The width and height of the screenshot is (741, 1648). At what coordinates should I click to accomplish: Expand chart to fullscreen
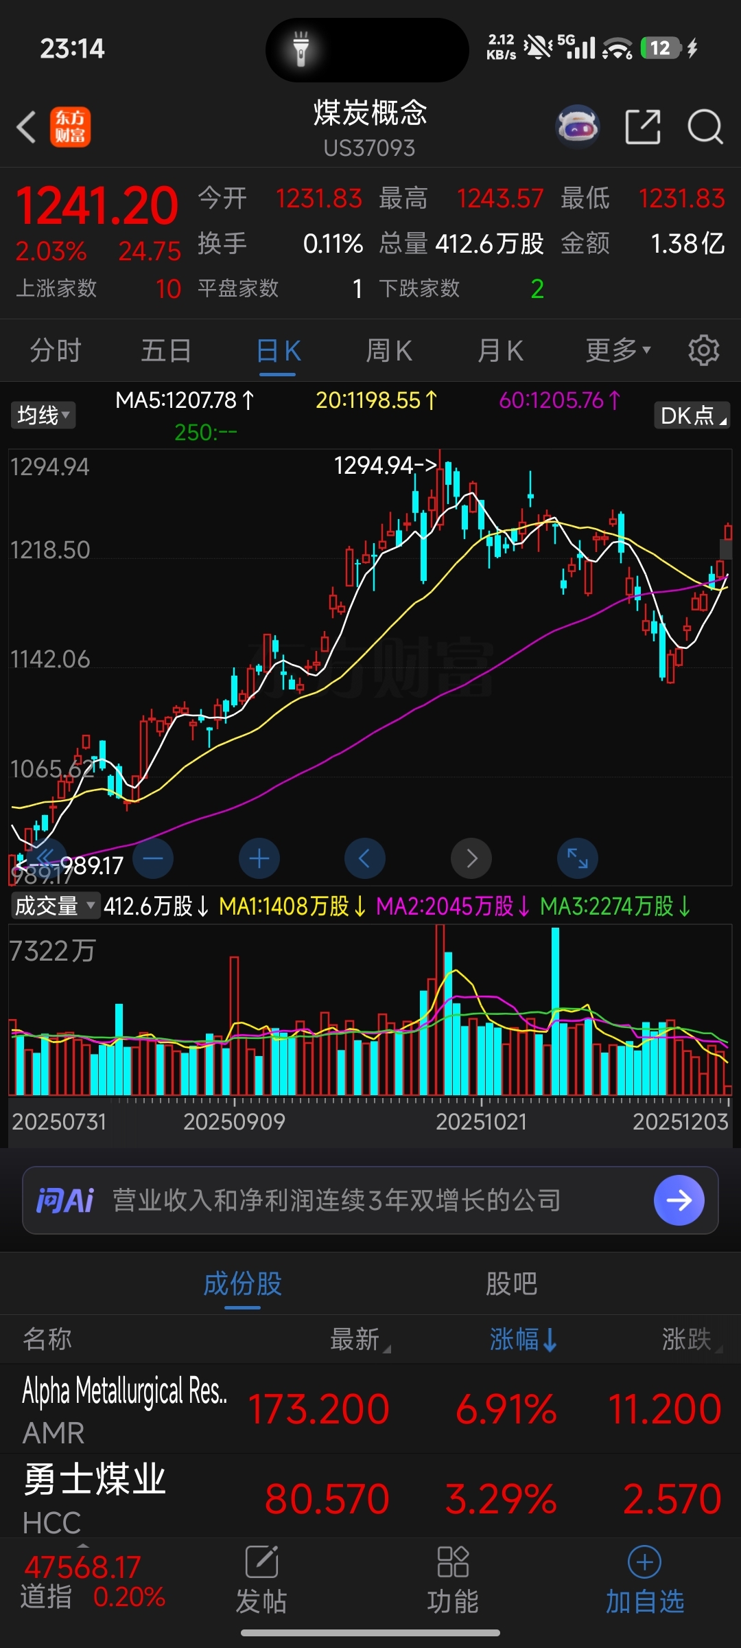pos(578,858)
